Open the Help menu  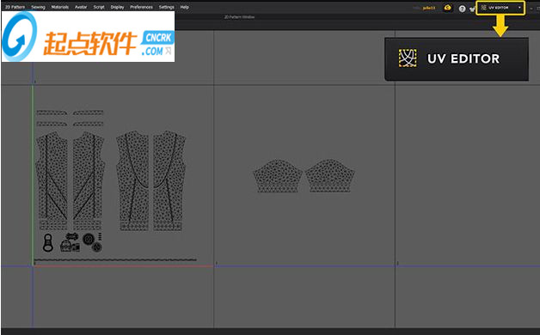(185, 7)
